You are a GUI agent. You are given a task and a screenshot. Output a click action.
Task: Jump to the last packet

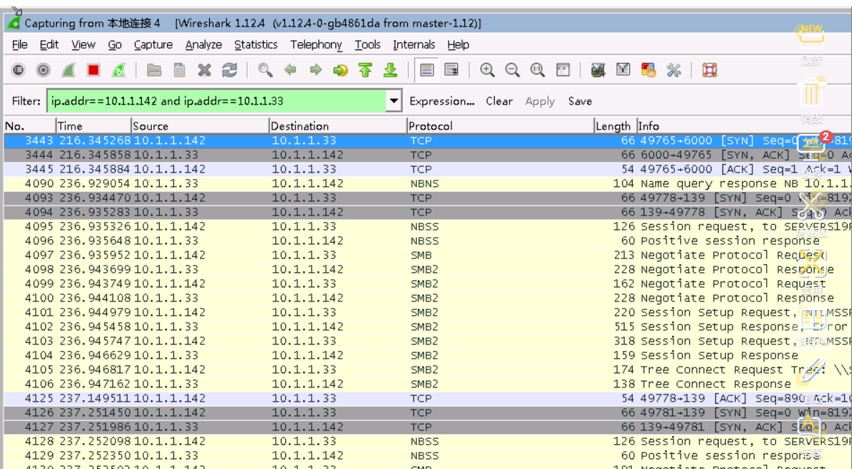pos(390,70)
